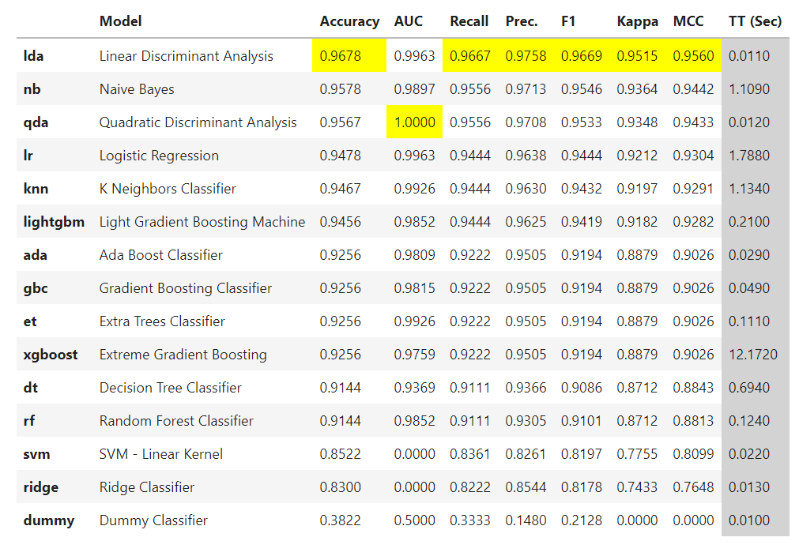Viewport: 799px width, 556px height.
Task: Click the highlighted 0.9758 precision cell
Action: coord(526,55)
